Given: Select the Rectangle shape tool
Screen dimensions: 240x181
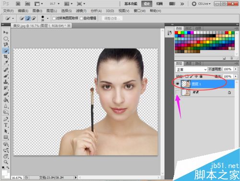Looking at the screenshot, I should tap(6, 137).
